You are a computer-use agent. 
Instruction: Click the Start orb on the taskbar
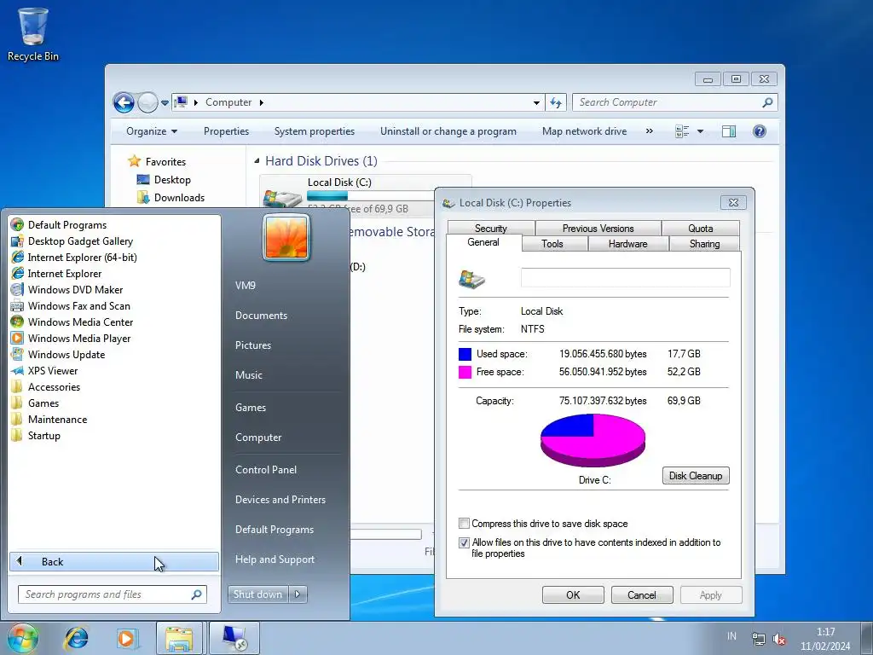(x=23, y=638)
